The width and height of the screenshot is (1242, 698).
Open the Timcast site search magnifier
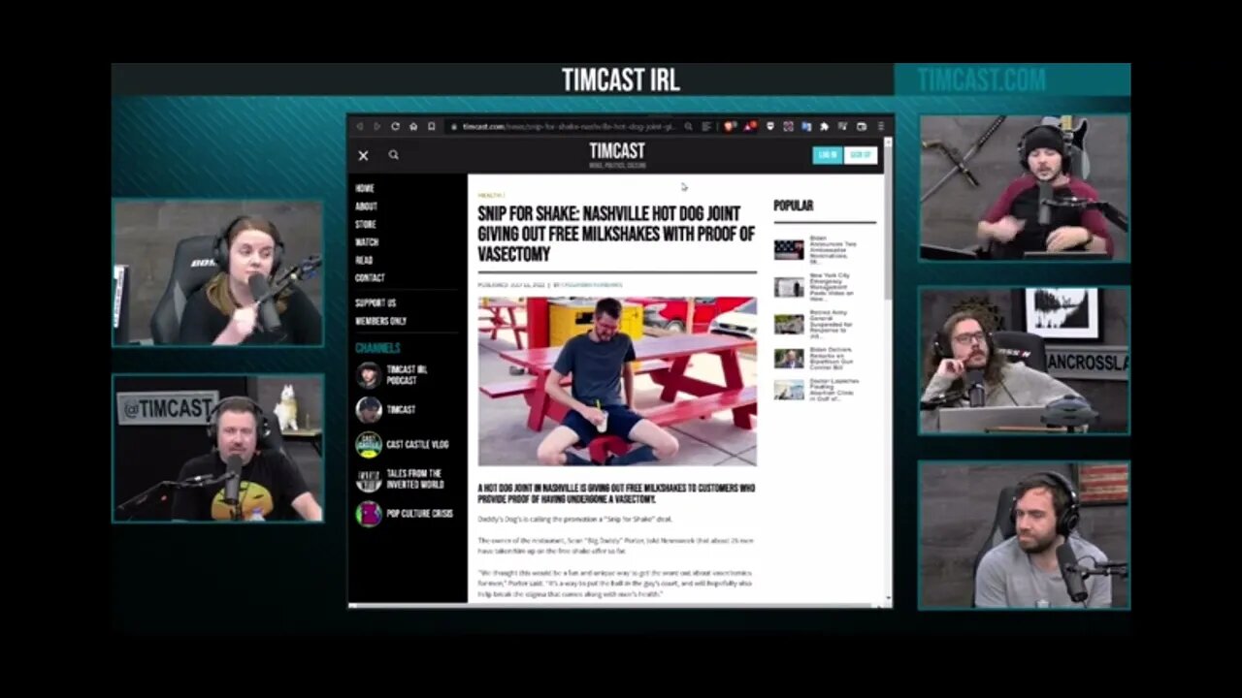393,154
